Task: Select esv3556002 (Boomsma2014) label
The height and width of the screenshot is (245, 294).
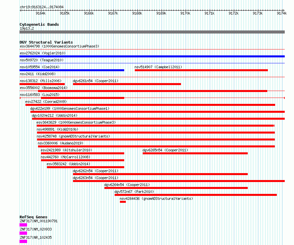Action: pyautogui.click(x=44, y=88)
